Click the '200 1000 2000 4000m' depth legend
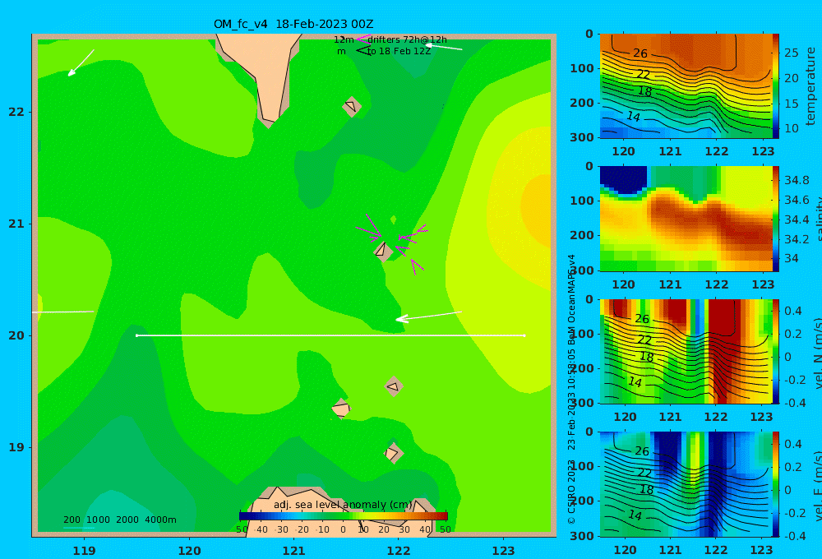This screenshot has width=822, height=559. click(119, 520)
